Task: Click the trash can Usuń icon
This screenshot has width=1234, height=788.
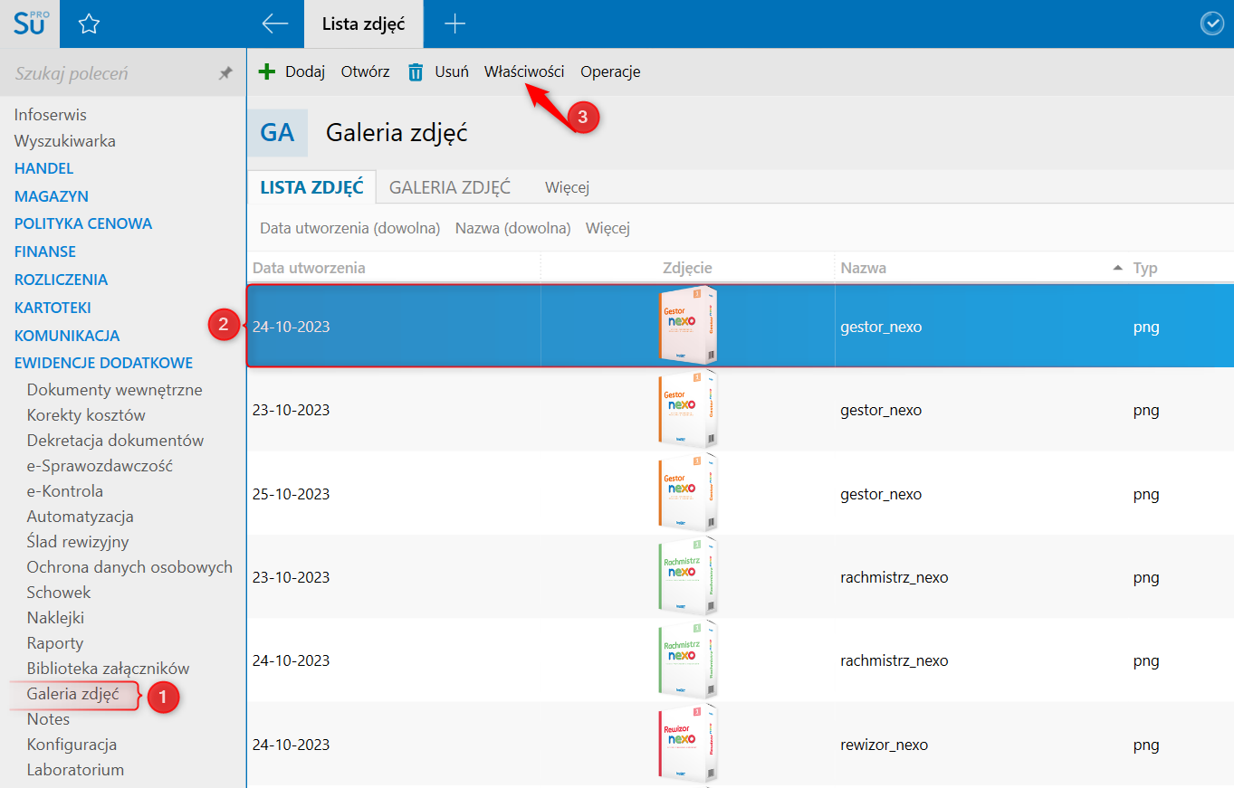Action: click(416, 72)
